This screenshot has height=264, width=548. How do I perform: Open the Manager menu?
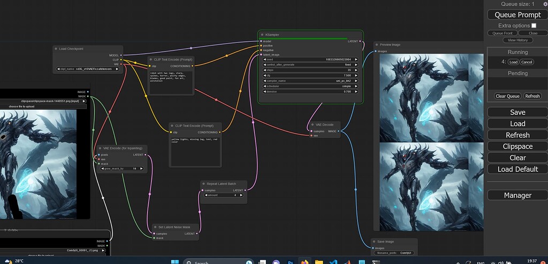517,195
